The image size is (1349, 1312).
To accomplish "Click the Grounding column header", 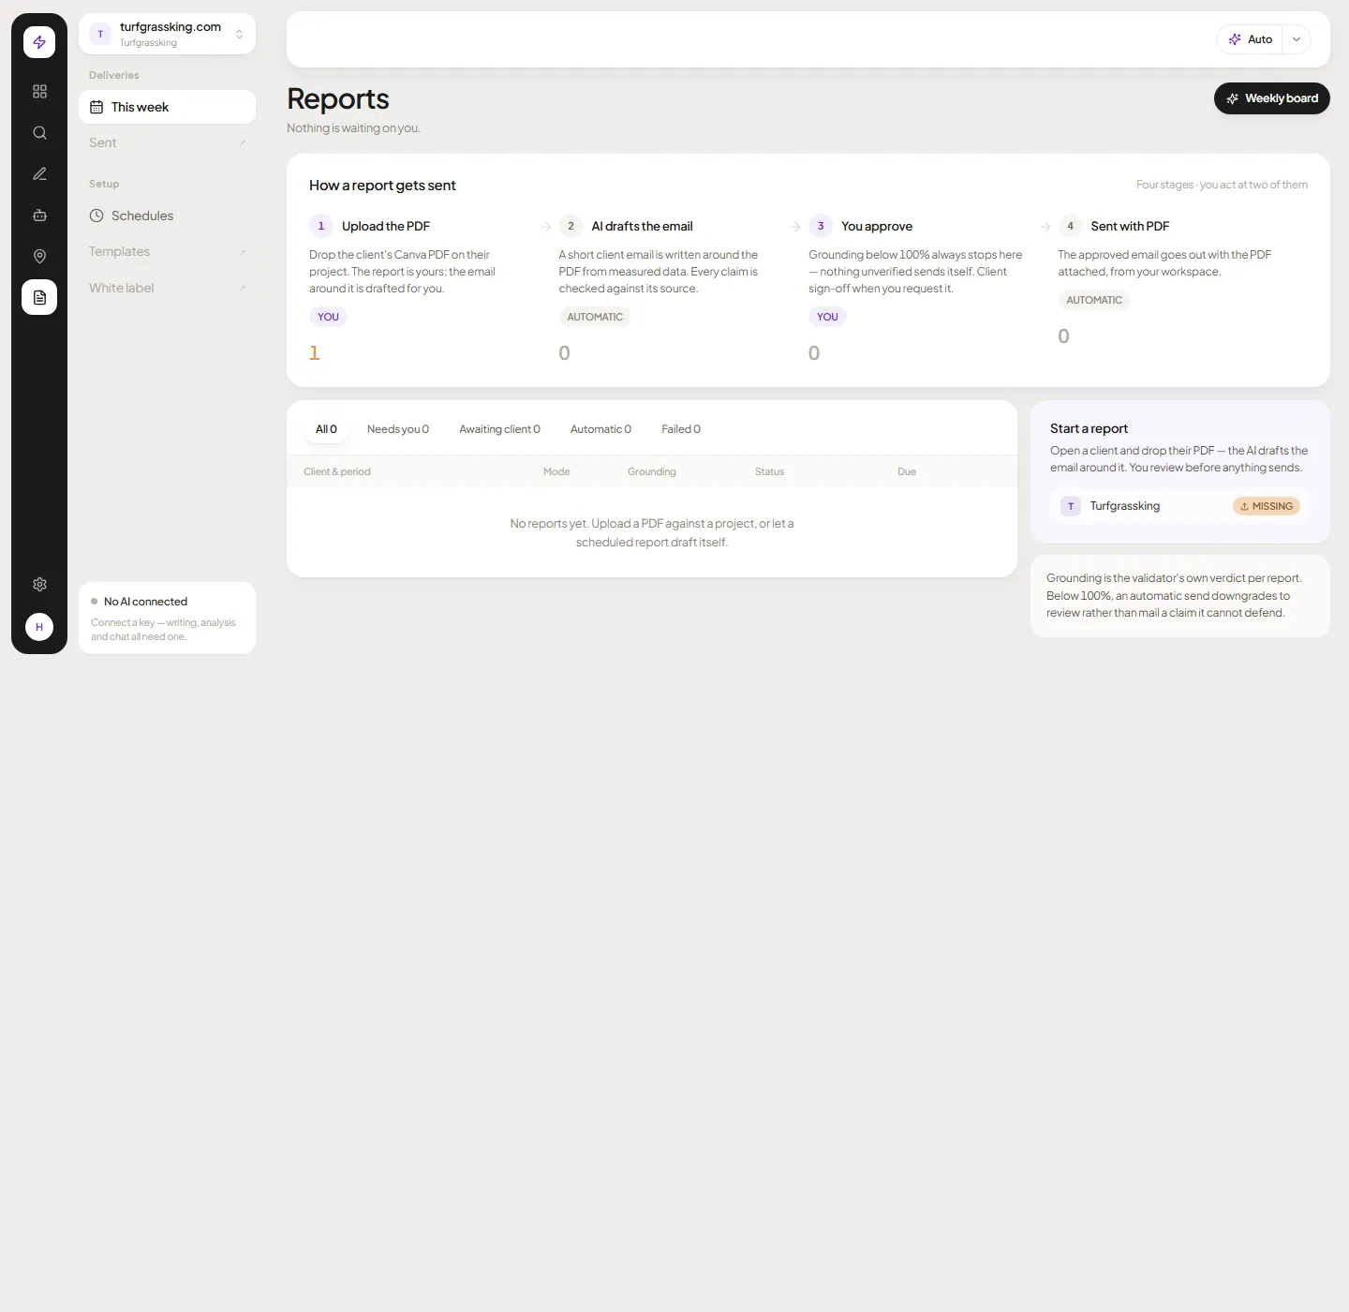I will [x=652, y=471].
